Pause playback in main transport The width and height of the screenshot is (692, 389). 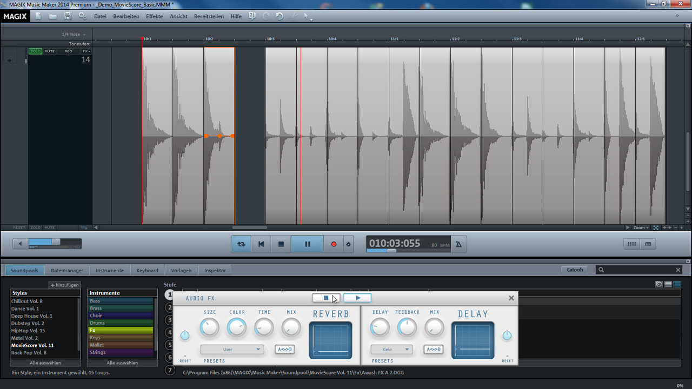tap(308, 244)
